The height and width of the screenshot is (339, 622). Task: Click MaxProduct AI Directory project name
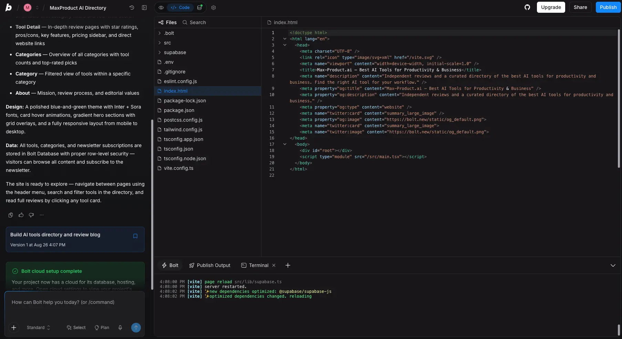tap(78, 8)
